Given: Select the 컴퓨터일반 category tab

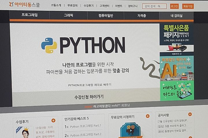Looking at the screenshot, I should coord(106,16).
